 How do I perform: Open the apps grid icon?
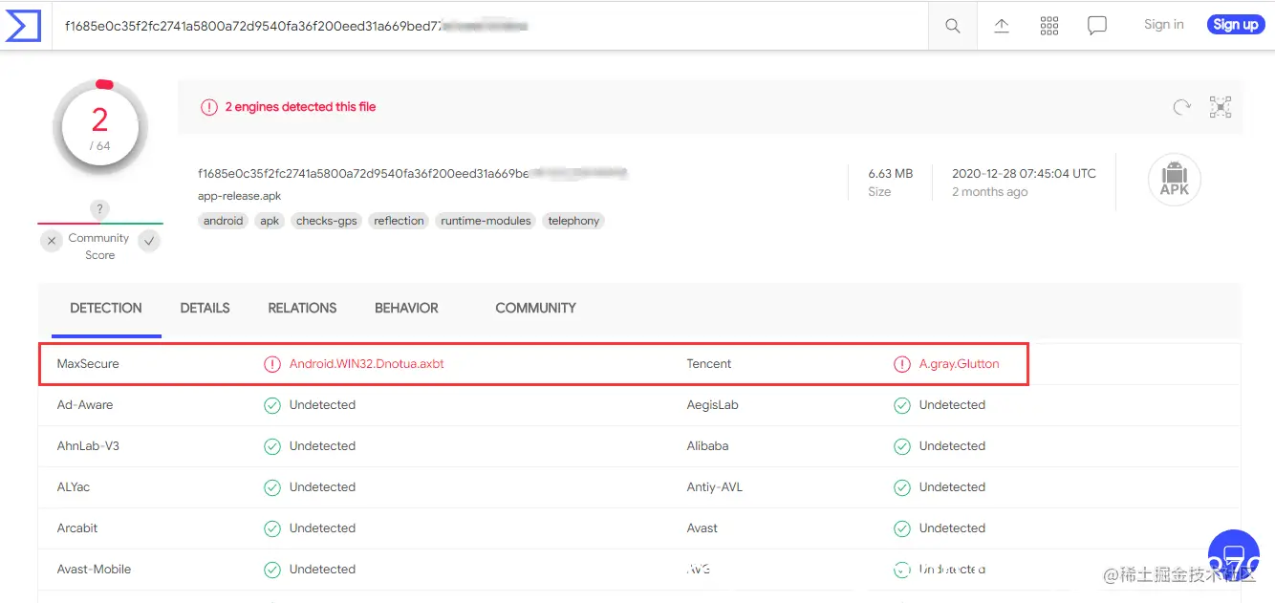click(x=1049, y=26)
